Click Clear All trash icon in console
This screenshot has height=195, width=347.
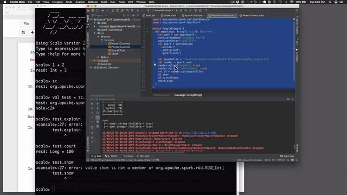(x=98, y=126)
